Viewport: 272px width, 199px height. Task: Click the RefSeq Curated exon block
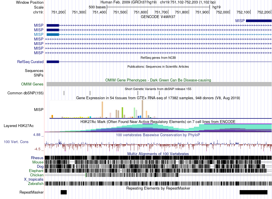click(x=53, y=62)
